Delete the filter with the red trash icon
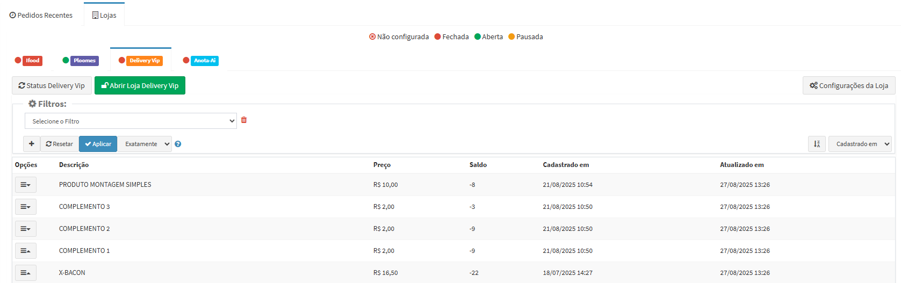The image size is (901, 283). (244, 120)
